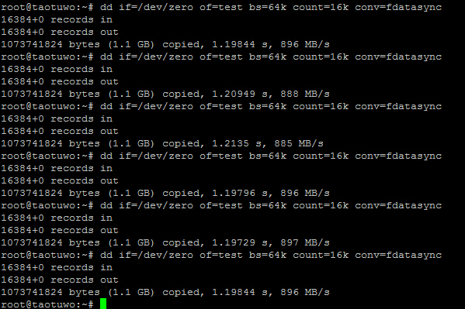Click the 885 MB/s speed result

click(x=299, y=143)
